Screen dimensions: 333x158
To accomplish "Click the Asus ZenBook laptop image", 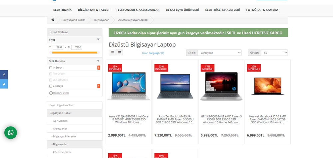I will [175, 86].
